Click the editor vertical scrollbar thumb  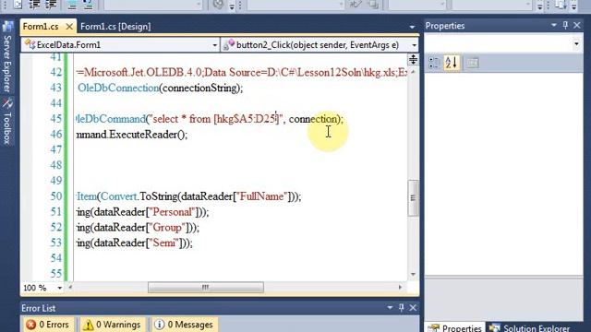coord(413,198)
